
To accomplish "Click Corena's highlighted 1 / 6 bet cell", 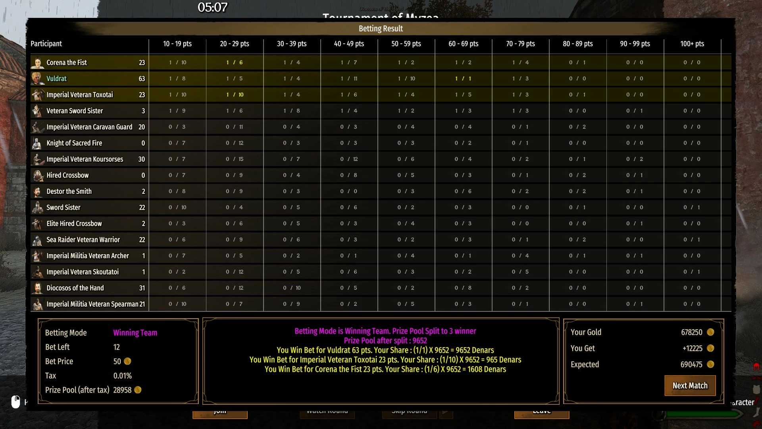I will 235,63.
